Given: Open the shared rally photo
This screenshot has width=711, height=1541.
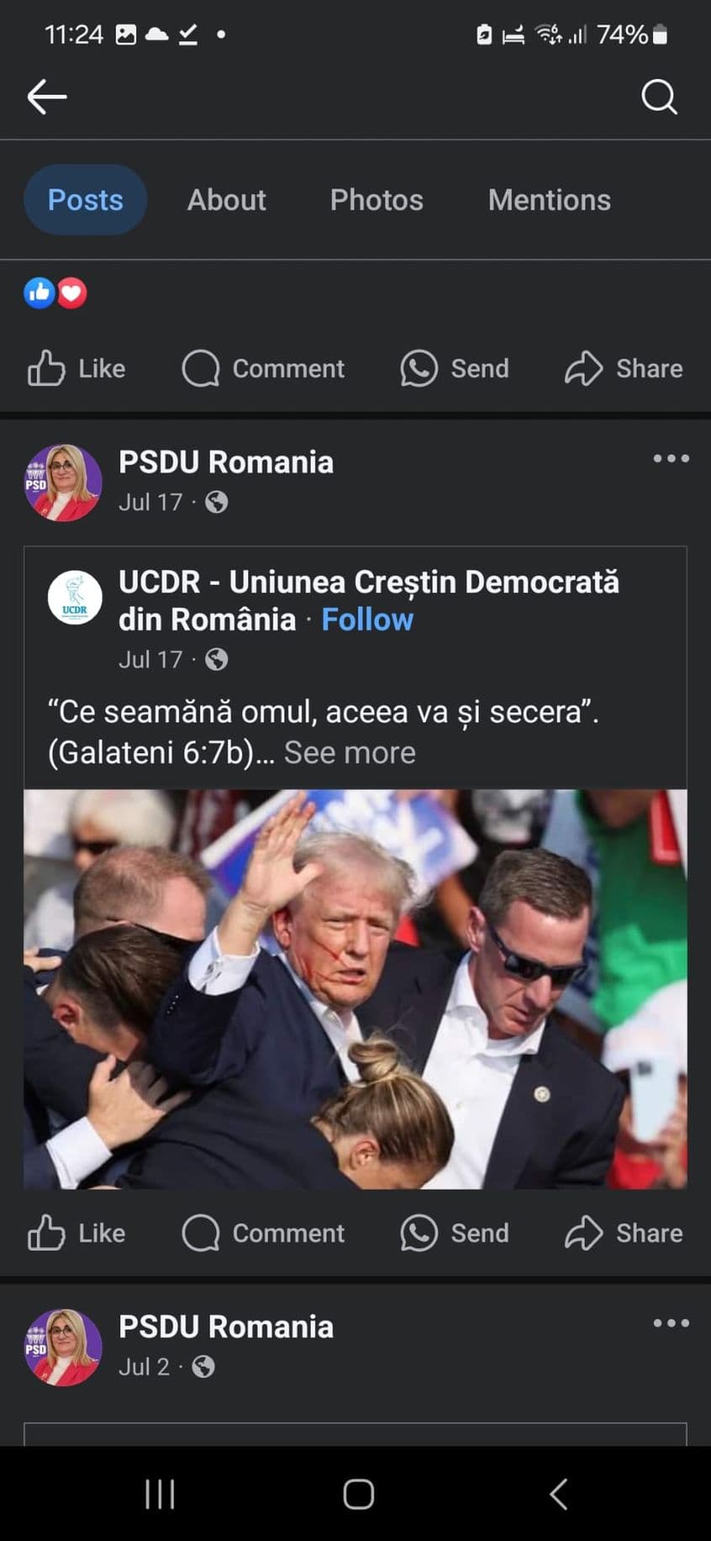Looking at the screenshot, I should (x=355, y=989).
